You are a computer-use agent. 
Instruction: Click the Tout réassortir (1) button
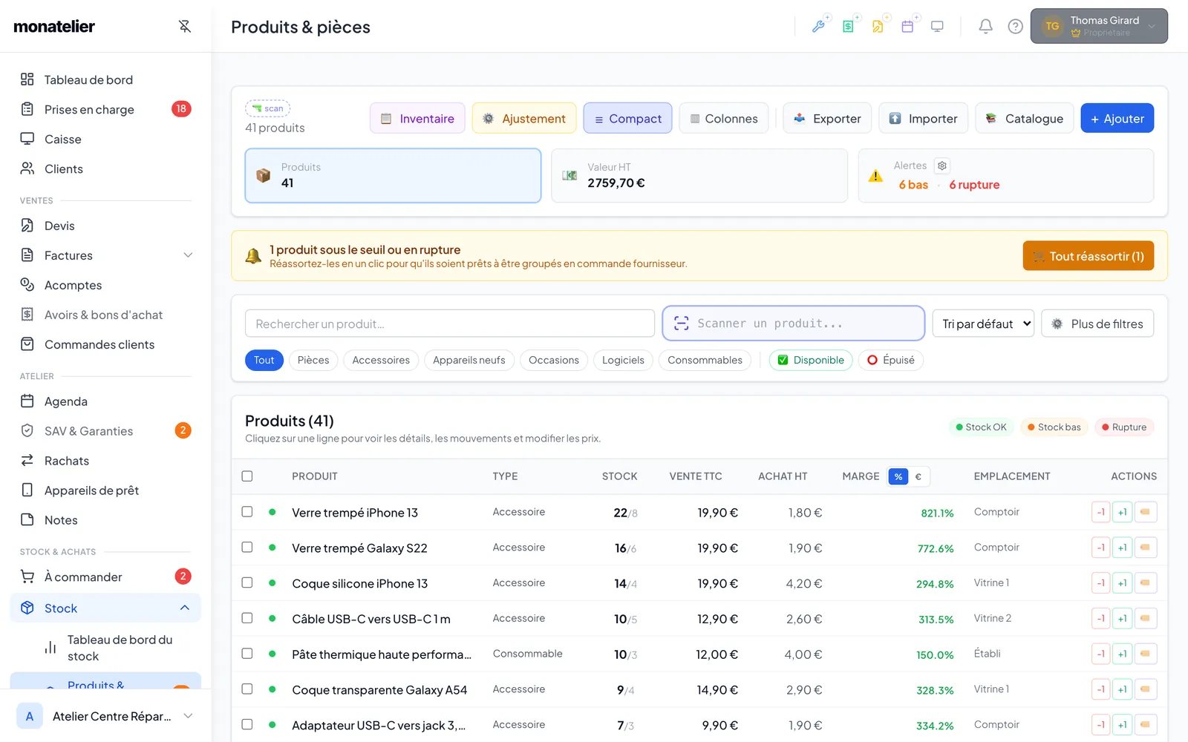click(1089, 256)
